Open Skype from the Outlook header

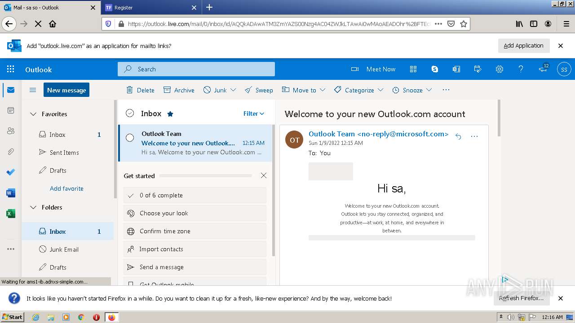coord(435,69)
